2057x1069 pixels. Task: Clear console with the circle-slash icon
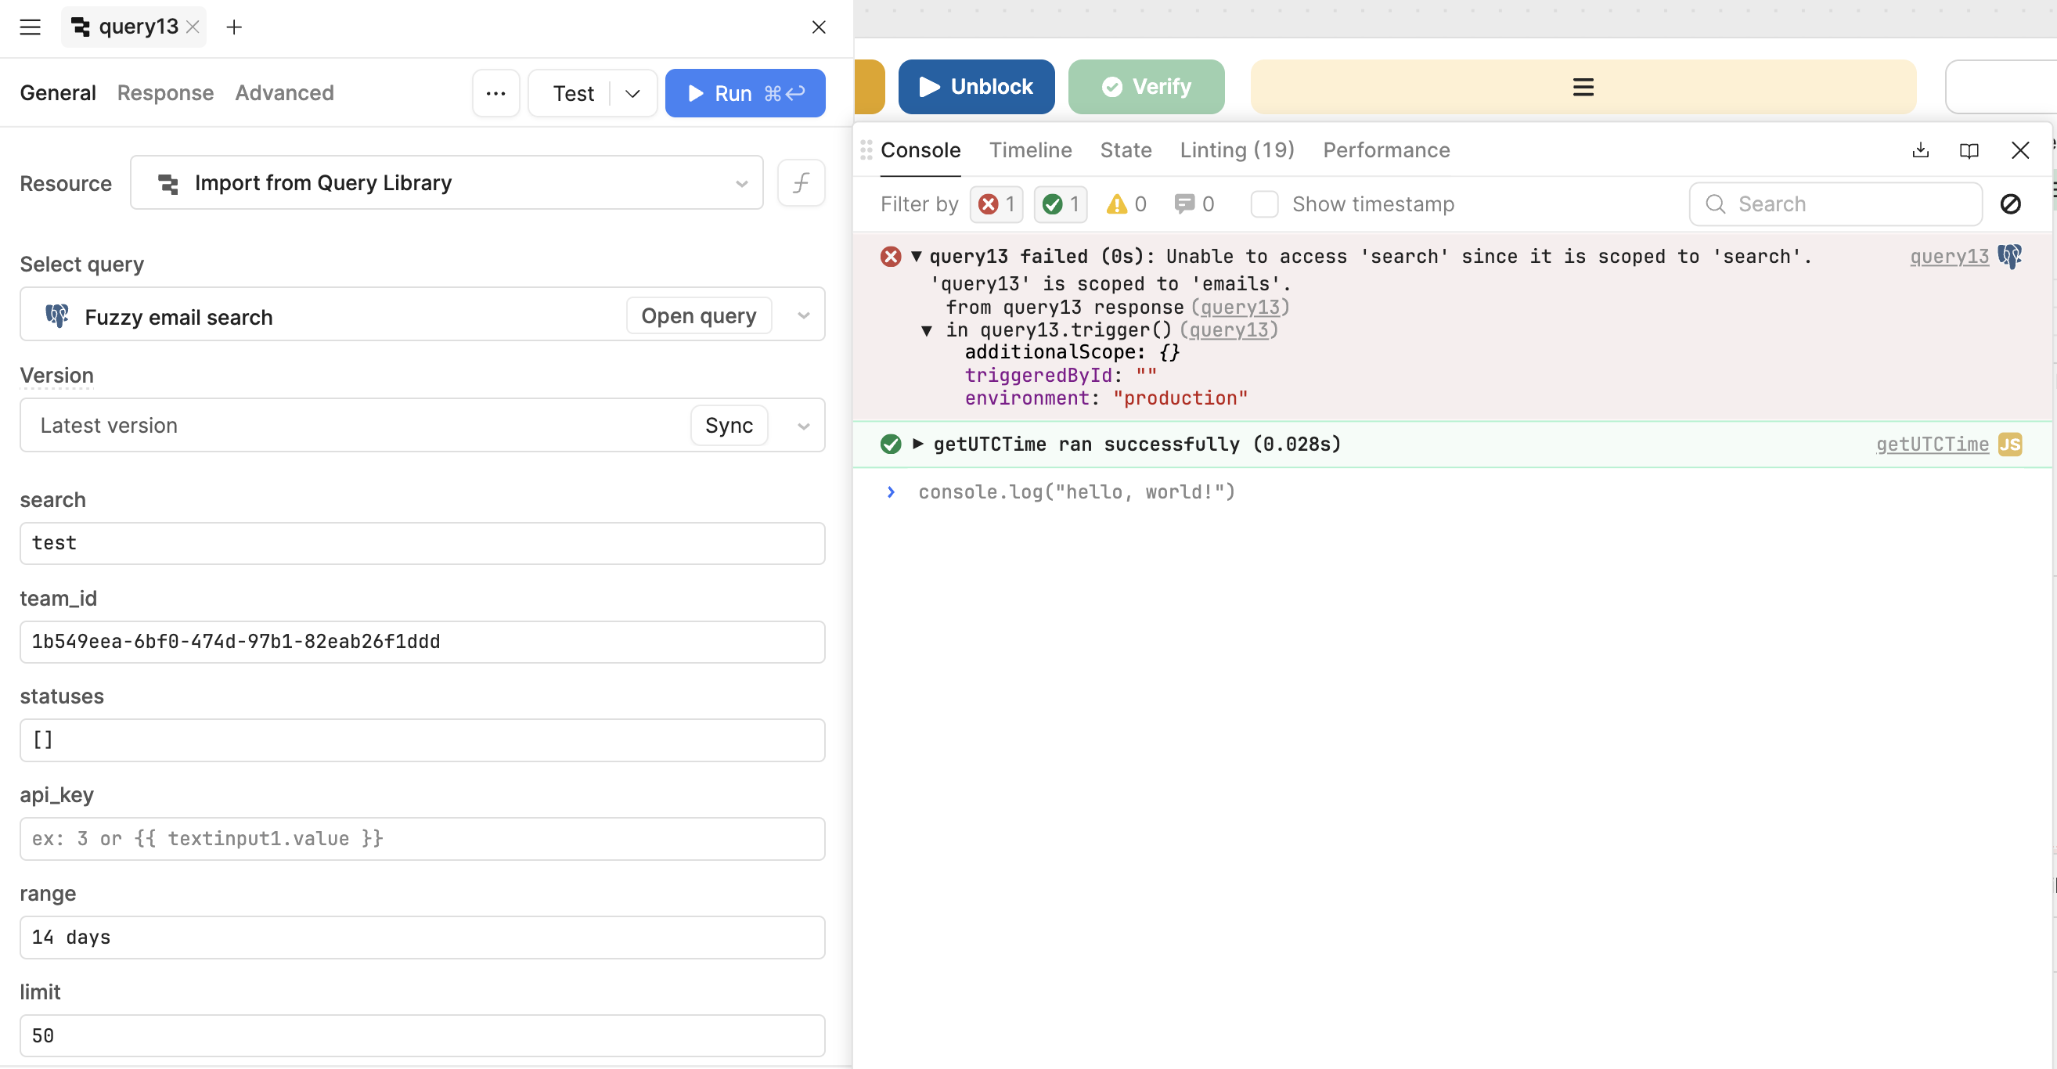click(2010, 204)
